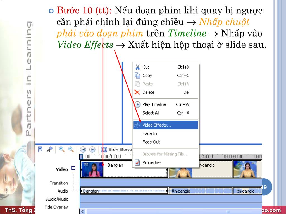Apply Fade In from context menu
This screenshot has height=214, width=286.
(166, 133)
